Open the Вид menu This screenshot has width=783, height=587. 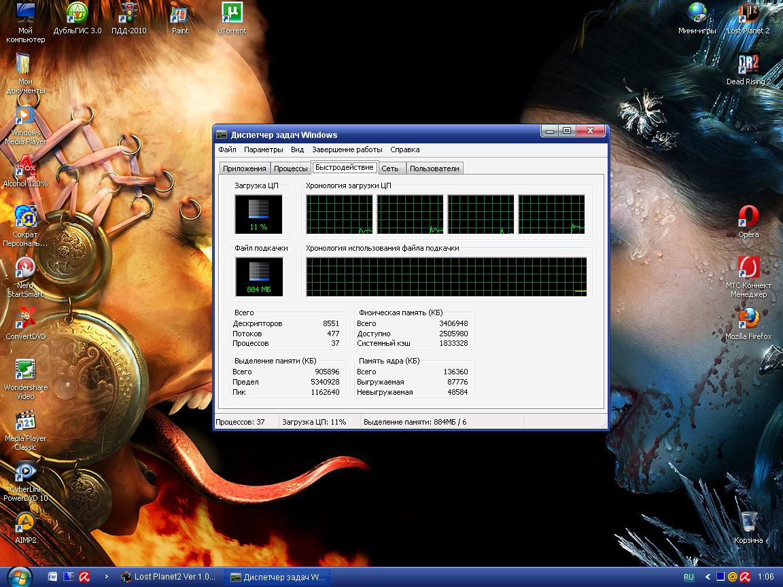pos(297,149)
